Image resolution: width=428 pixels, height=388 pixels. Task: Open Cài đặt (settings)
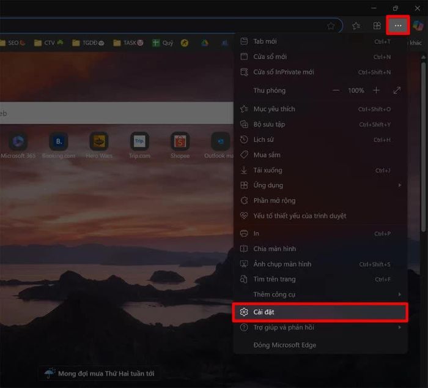[320, 312]
